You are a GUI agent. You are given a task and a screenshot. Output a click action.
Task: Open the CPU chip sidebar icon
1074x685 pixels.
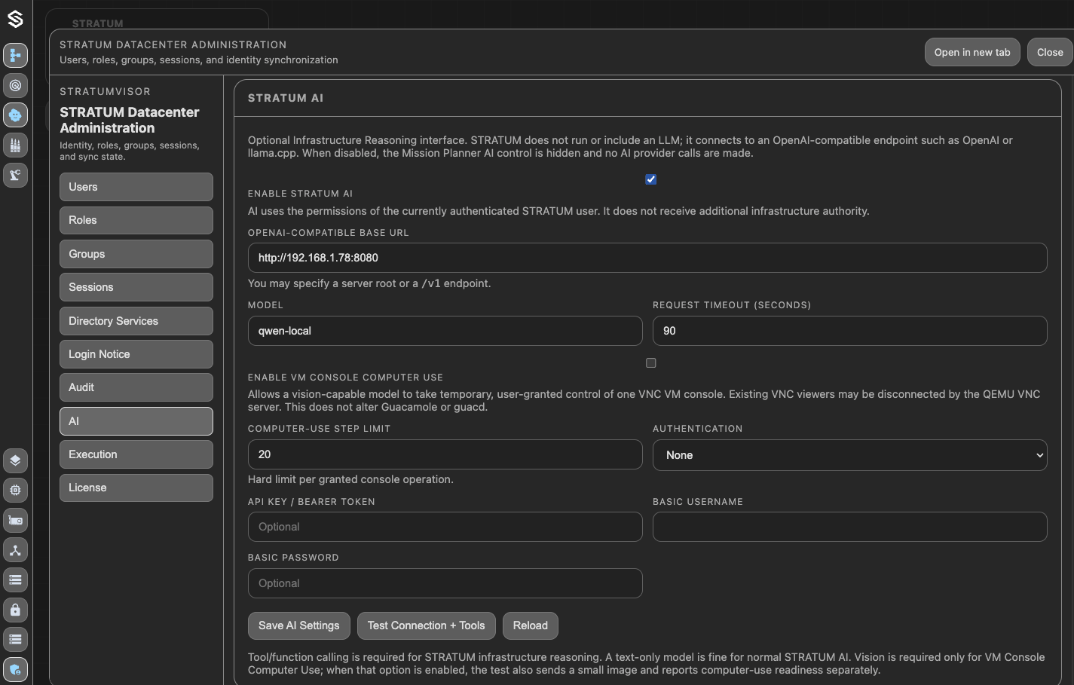tap(15, 490)
